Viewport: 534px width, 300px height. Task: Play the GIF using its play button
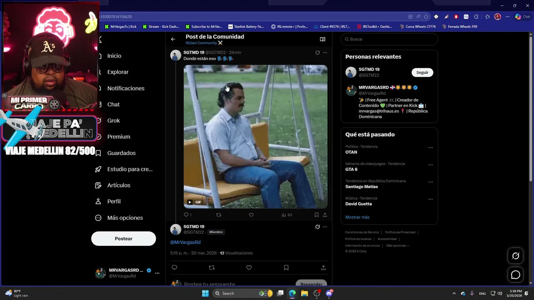[190, 202]
